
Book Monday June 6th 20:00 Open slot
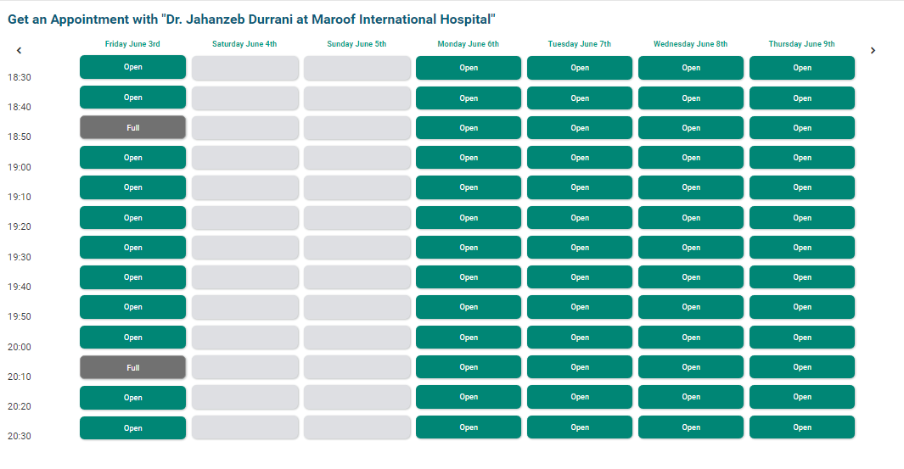click(469, 338)
